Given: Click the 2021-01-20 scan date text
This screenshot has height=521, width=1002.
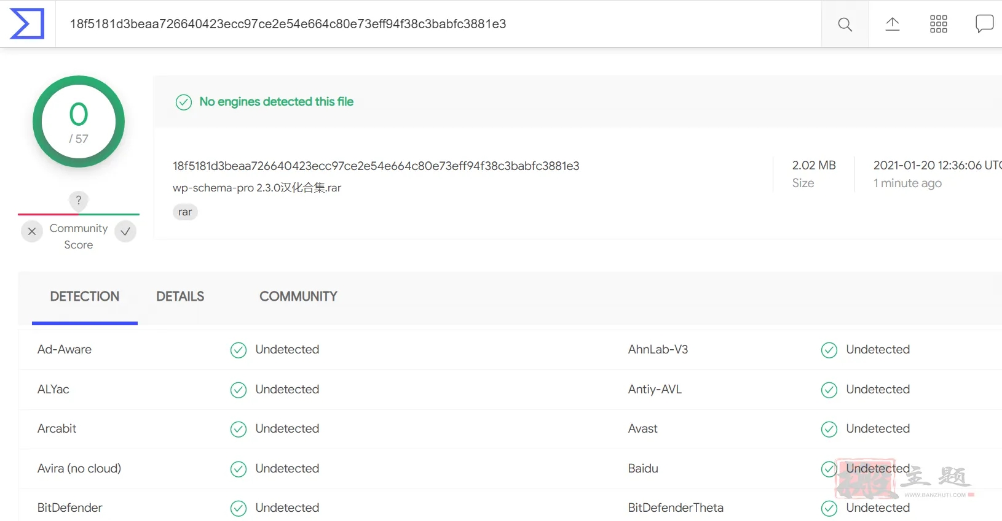Looking at the screenshot, I should [937, 165].
